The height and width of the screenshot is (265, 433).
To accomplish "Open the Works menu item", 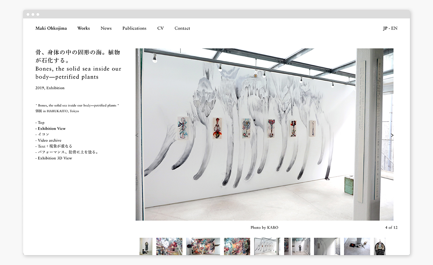I will point(84,28).
